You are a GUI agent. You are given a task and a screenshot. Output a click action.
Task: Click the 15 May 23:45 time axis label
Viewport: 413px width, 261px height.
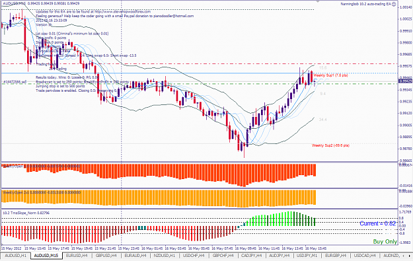[x=129, y=248]
